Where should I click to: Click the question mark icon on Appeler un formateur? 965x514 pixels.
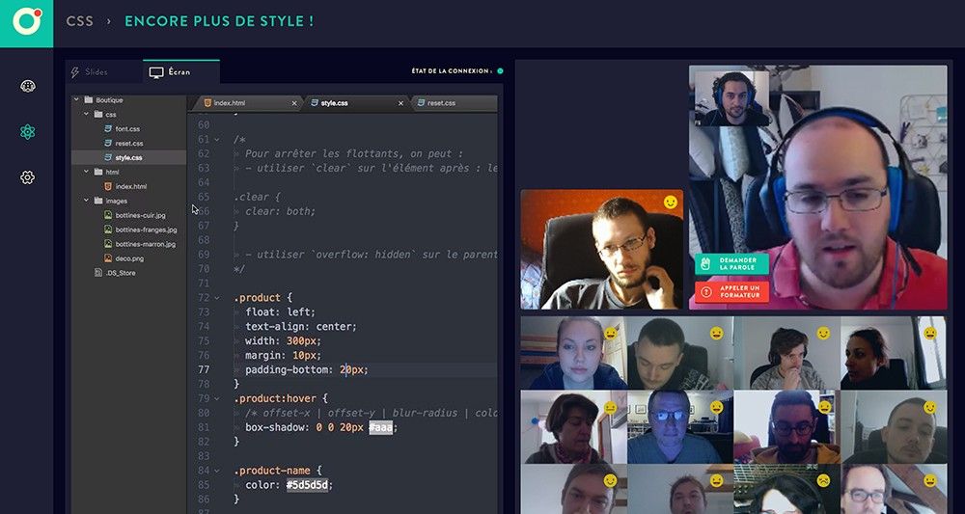point(706,292)
